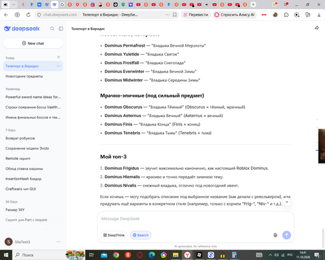This screenshot has width=325, height=260.
Task: Switch input language РУС indicator
Action: [x=290, y=255]
